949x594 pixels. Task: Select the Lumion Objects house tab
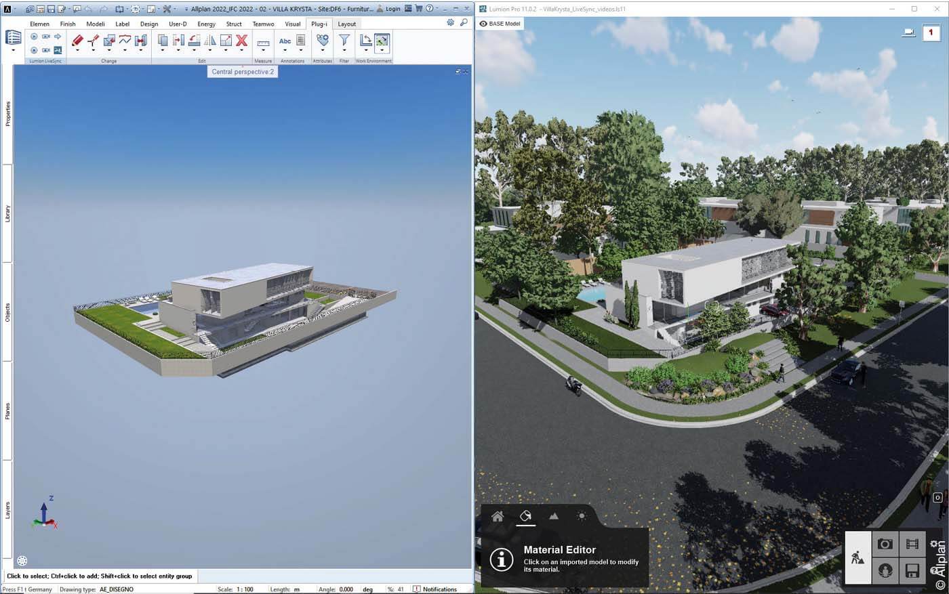click(498, 516)
